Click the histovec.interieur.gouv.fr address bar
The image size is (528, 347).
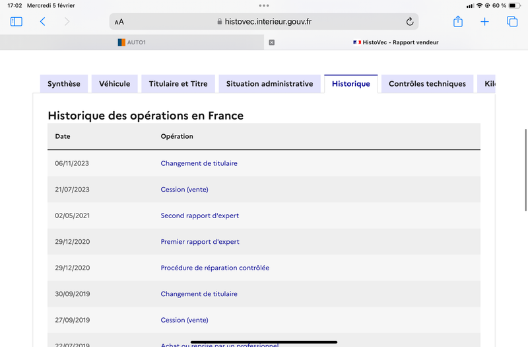pyautogui.click(x=264, y=22)
